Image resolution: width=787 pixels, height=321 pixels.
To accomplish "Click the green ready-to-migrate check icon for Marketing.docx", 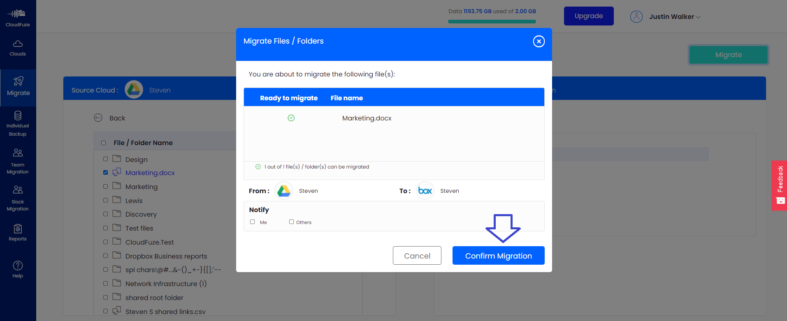I will [x=291, y=118].
